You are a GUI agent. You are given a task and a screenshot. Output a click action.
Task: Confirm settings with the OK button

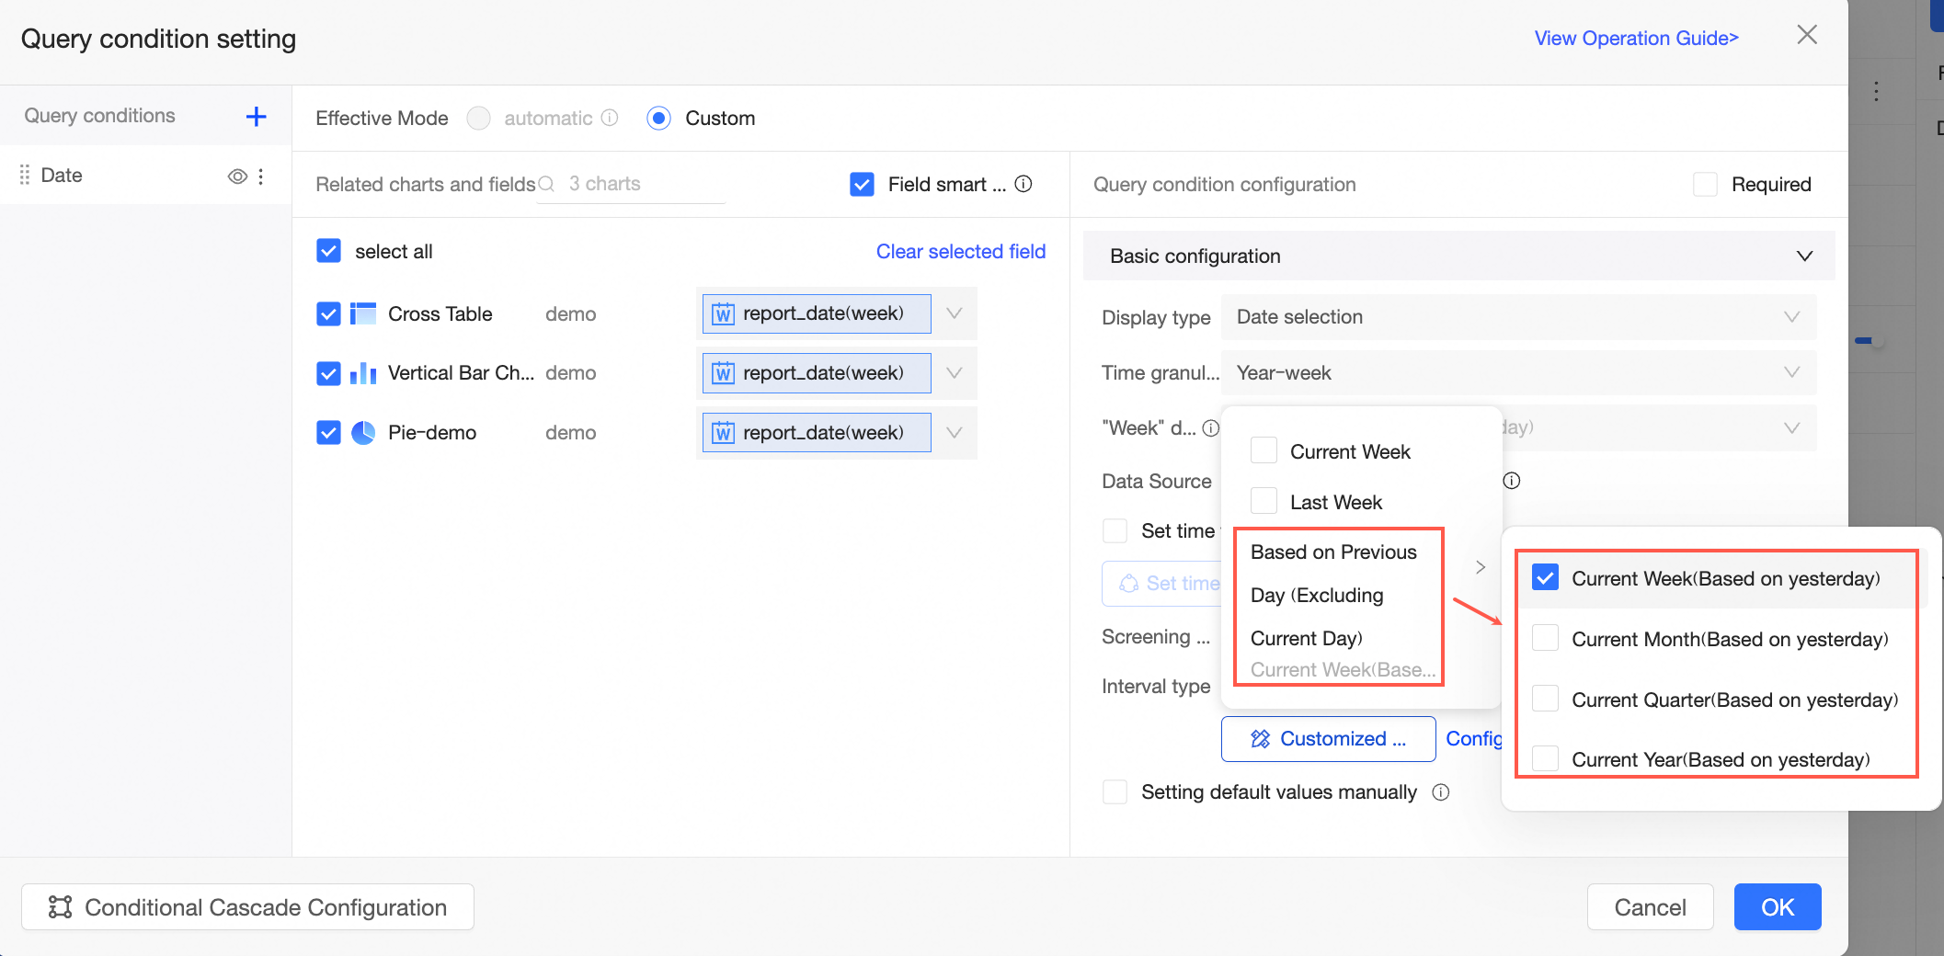1778,907
